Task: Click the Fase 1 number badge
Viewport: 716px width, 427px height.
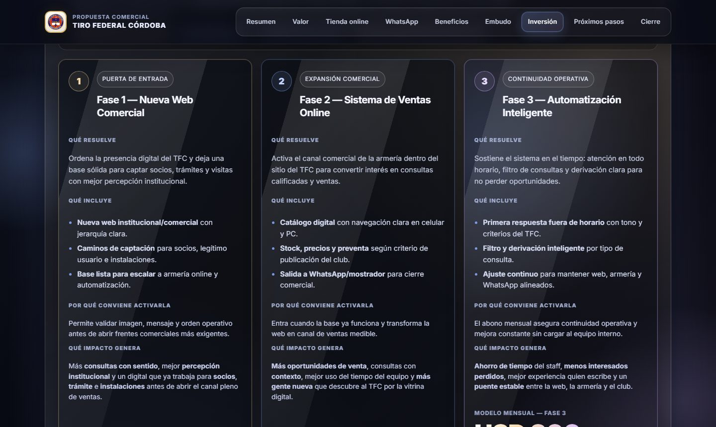Action: [79, 81]
